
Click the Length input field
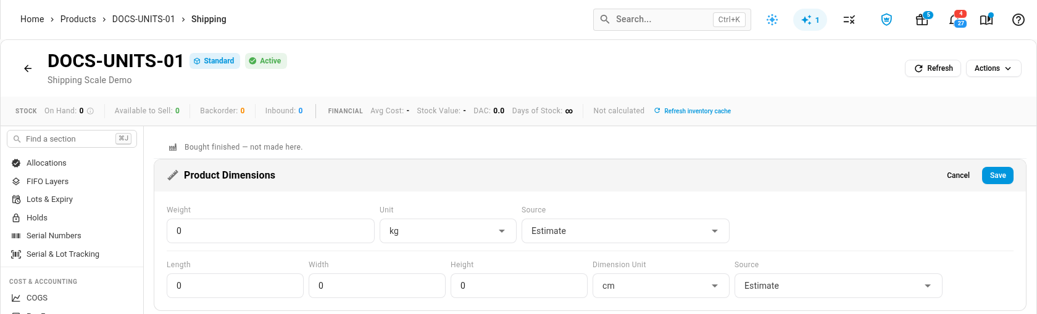(235, 286)
